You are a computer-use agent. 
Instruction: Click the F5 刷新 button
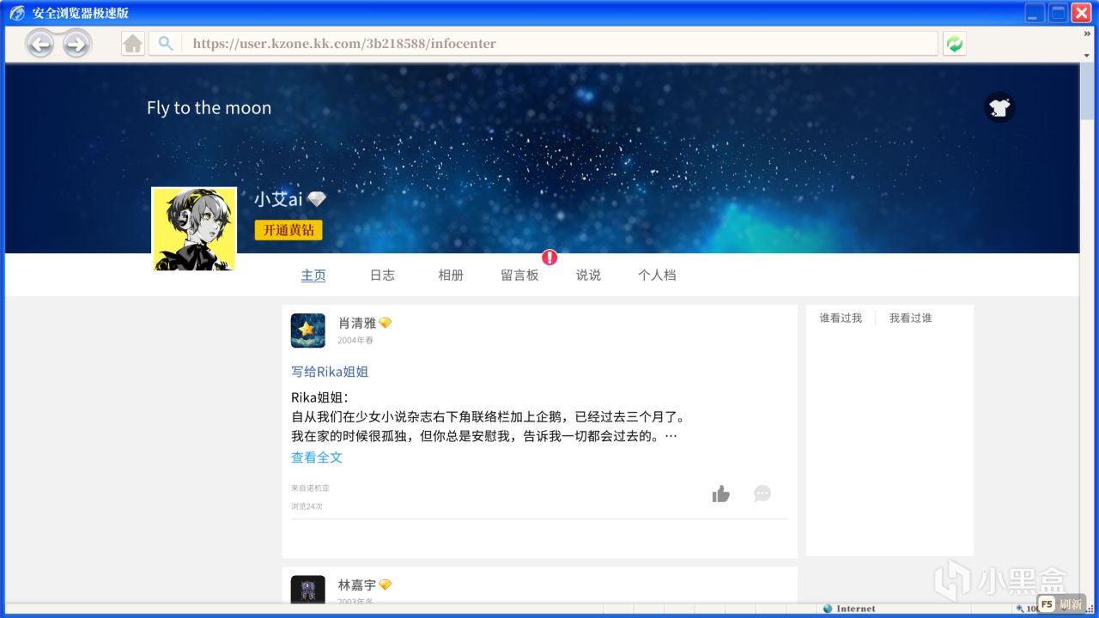click(1062, 604)
